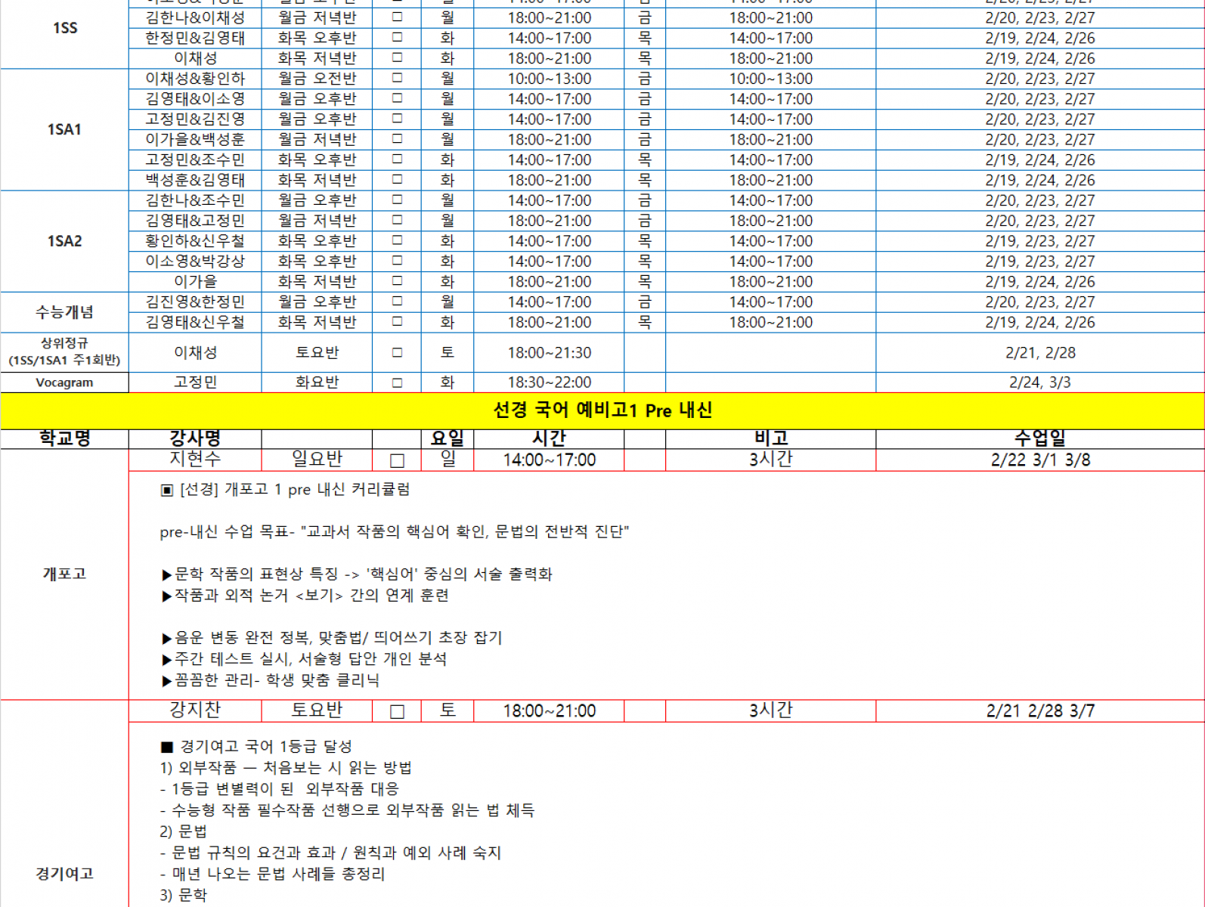Select the 경기여고 school name cell

64,874
